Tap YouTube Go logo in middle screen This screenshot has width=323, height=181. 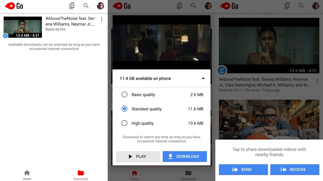[x=122, y=6]
